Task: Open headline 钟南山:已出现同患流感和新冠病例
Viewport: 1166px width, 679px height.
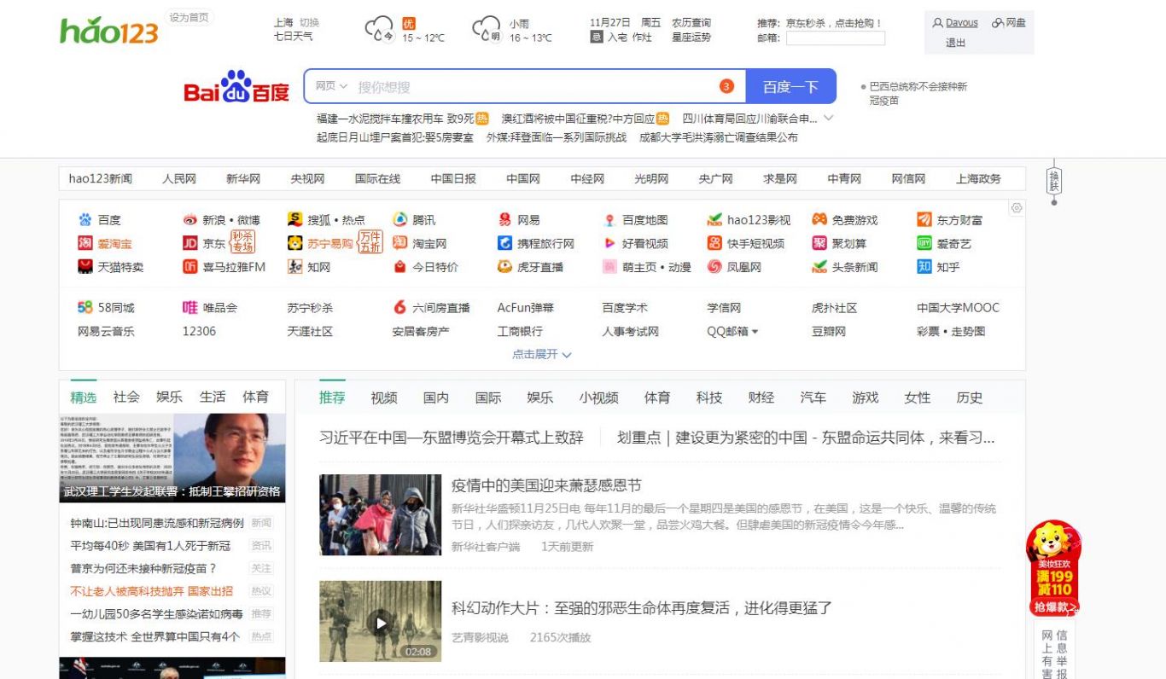Action: coord(157,523)
